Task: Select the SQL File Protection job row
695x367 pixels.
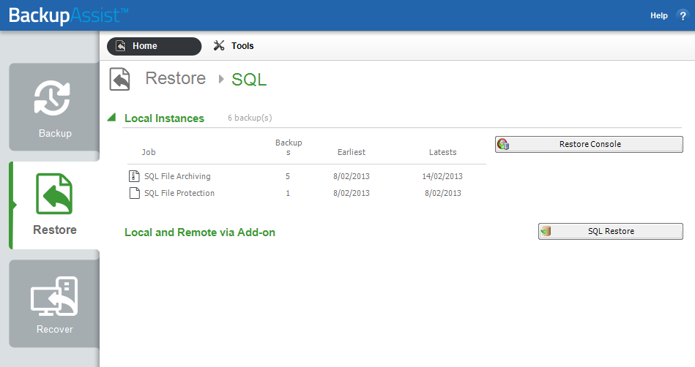Action: (307, 193)
